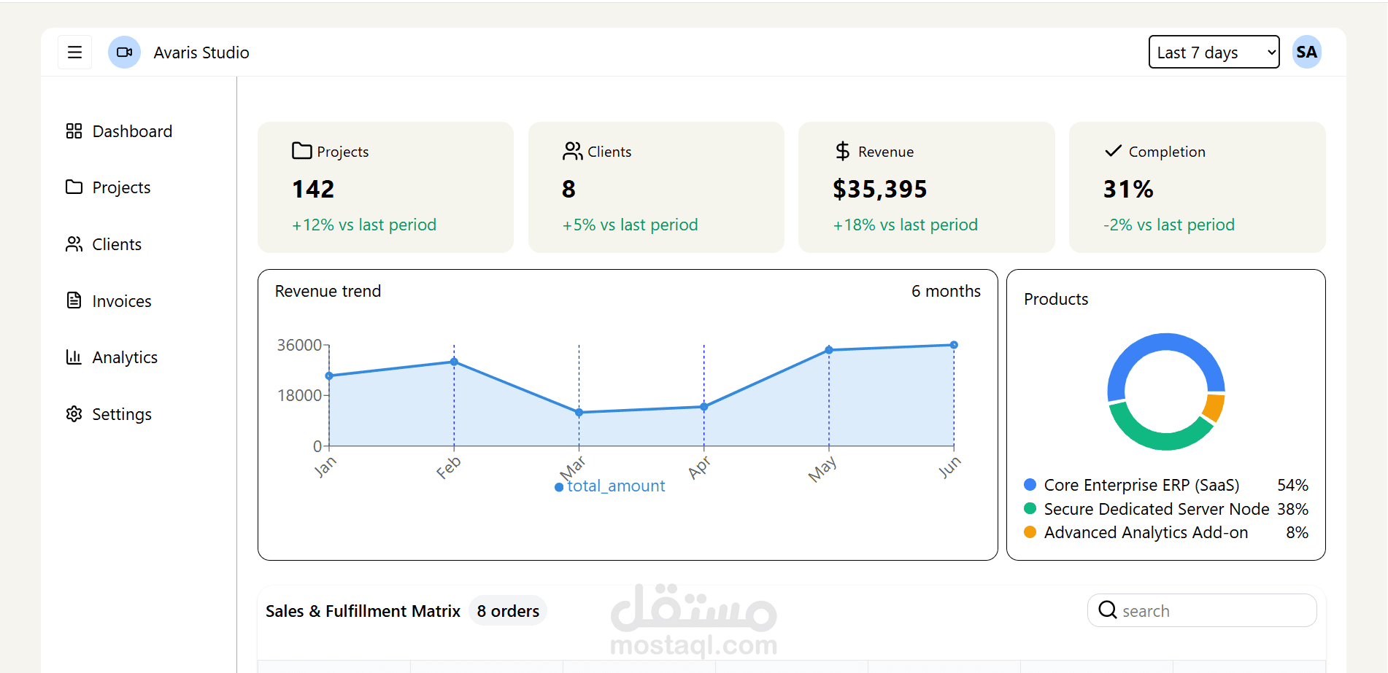Click the Dashboard grid icon in sidebar
The width and height of the screenshot is (1388, 673).
coord(74,131)
